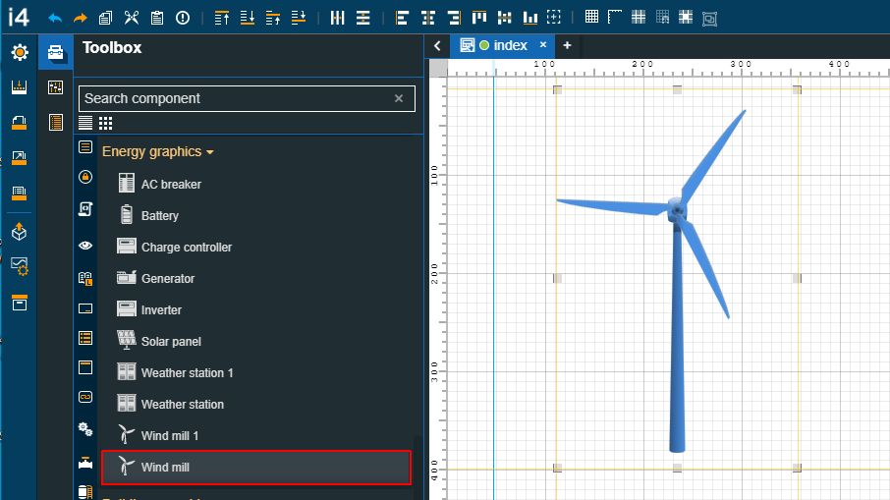Switch toolbox to list view
The height and width of the screenshot is (500, 890).
[85, 123]
